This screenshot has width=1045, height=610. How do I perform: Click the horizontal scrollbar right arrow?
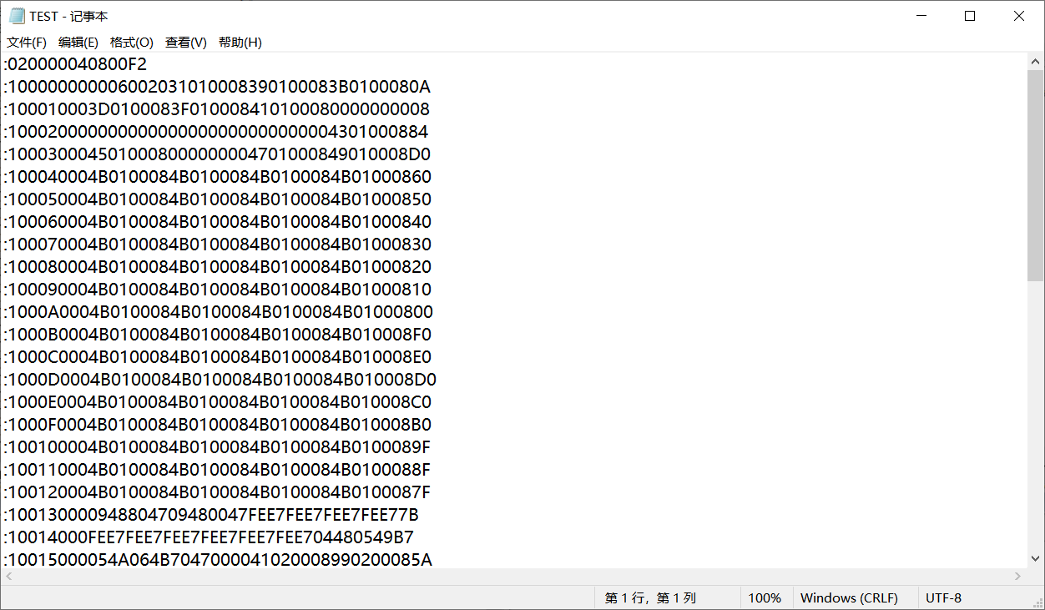[1018, 577]
